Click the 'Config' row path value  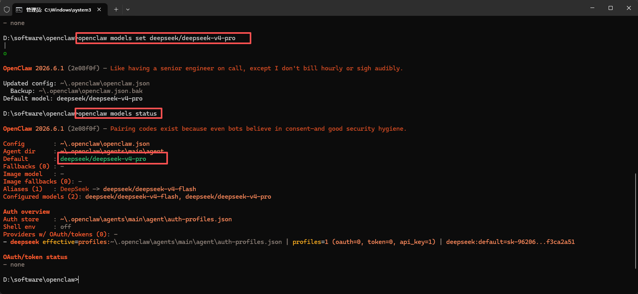tap(105, 144)
